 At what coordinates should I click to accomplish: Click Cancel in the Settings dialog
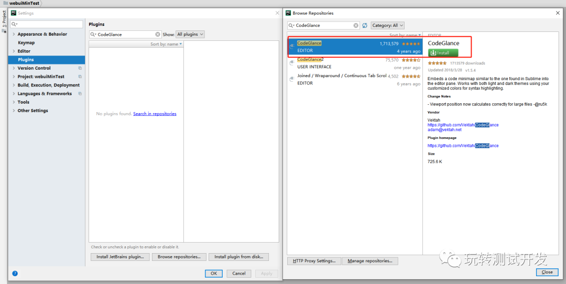pyautogui.click(x=239, y=273)
